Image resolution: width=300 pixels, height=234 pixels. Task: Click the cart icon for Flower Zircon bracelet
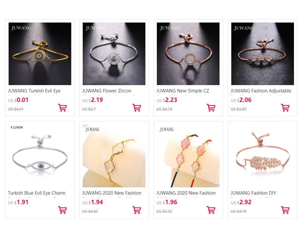click(x=136, y=108)
